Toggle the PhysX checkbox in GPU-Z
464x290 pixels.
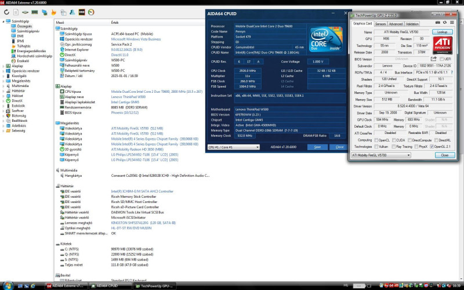pyautogui.click(x=416, y=147)
